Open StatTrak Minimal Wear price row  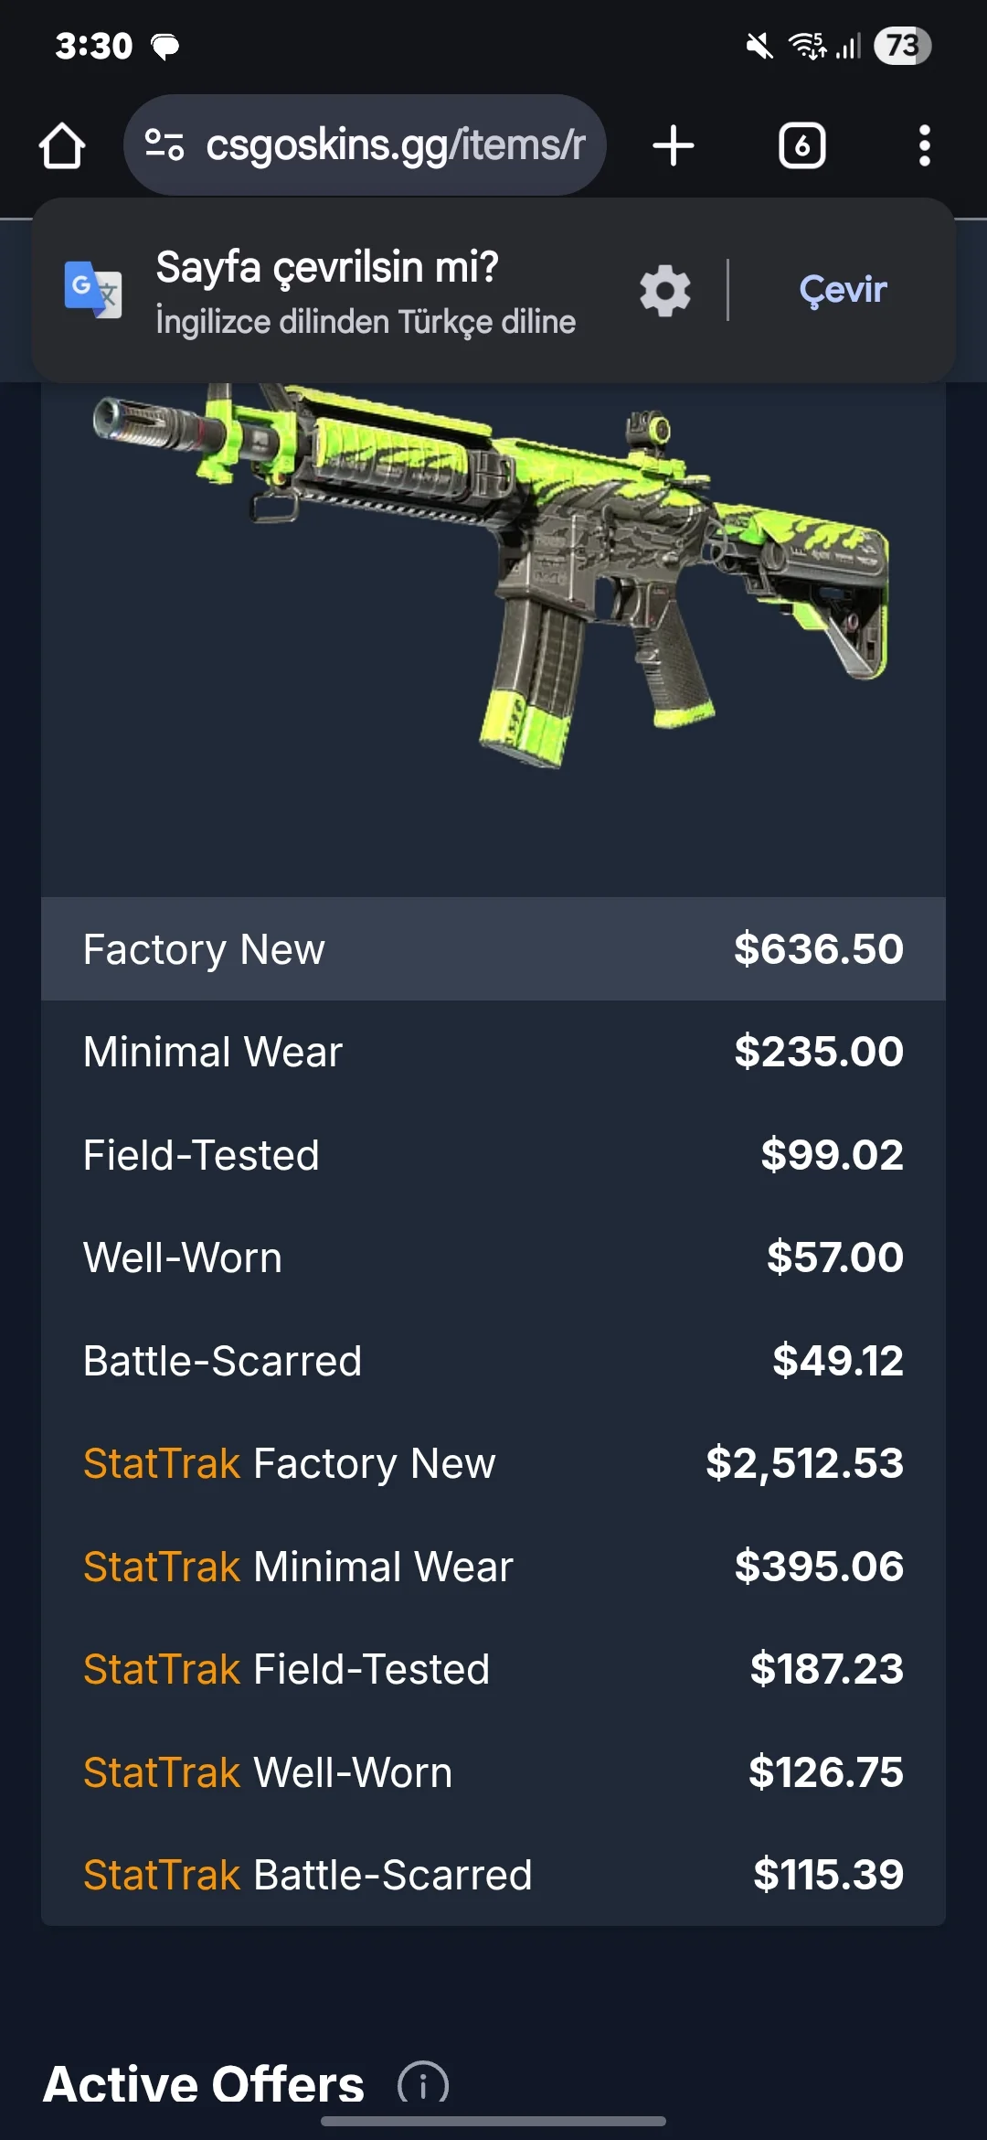(493, 1566)
